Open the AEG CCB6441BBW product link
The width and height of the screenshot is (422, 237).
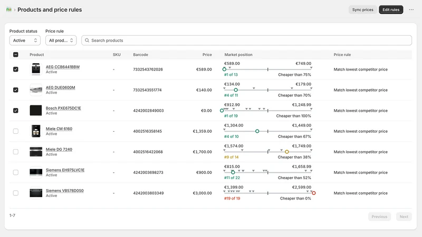point(63,67)
